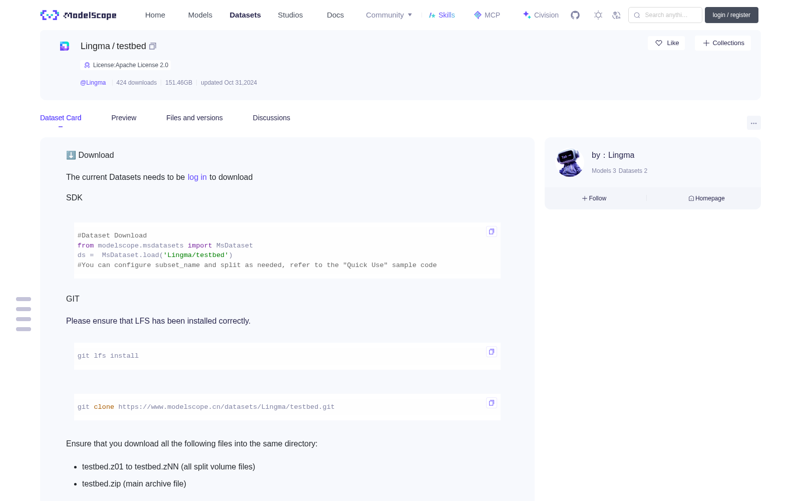Open the three-dot more options menu

(753, 123)
